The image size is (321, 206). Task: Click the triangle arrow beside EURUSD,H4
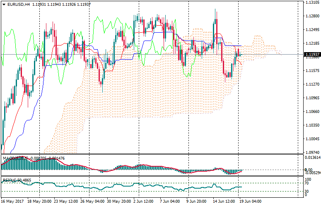4,4
